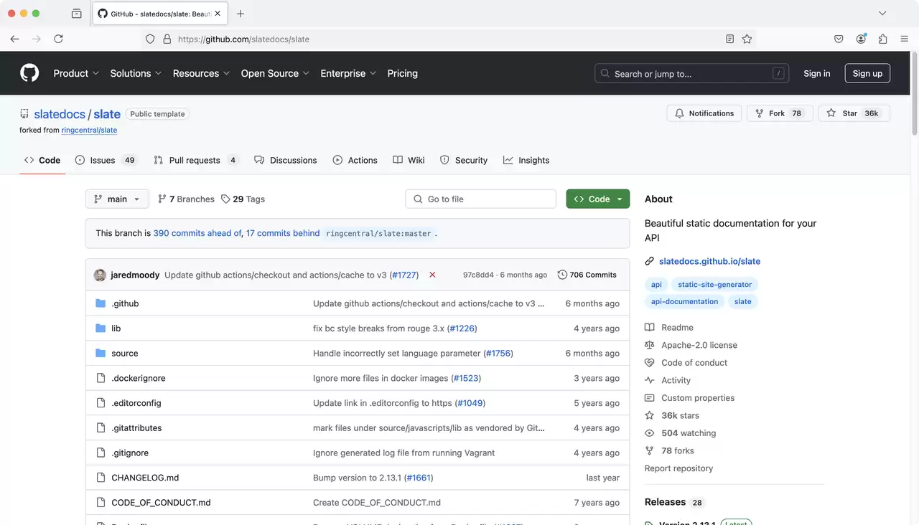Click the Firefox account avatar icon

point(861,39)
